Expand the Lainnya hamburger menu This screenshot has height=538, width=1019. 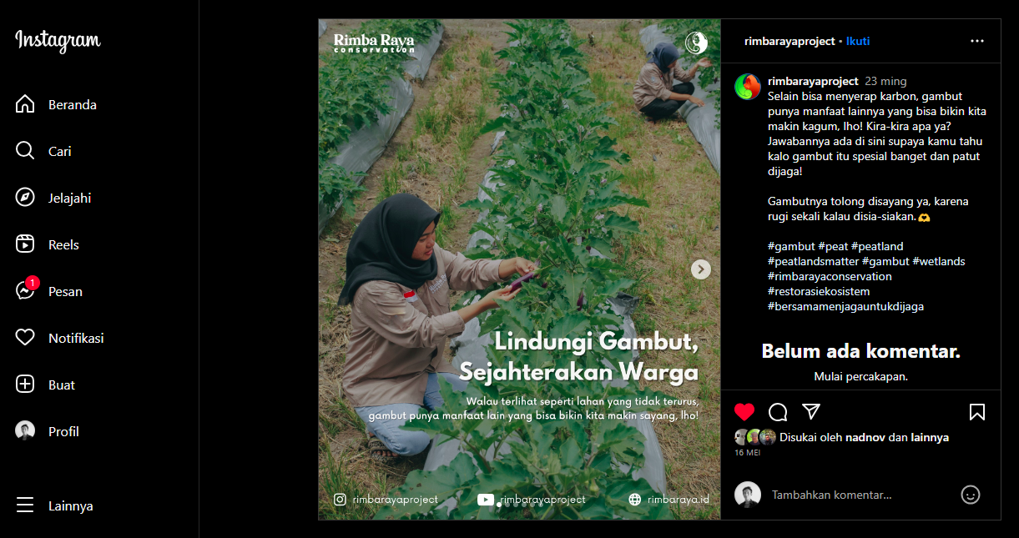[25, 505]
